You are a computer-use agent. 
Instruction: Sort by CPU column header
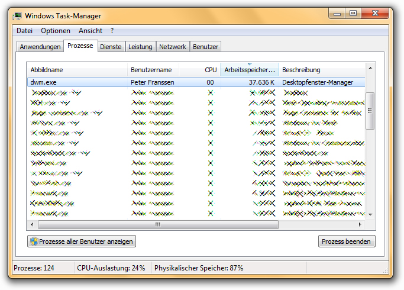[x=200, y=70]
